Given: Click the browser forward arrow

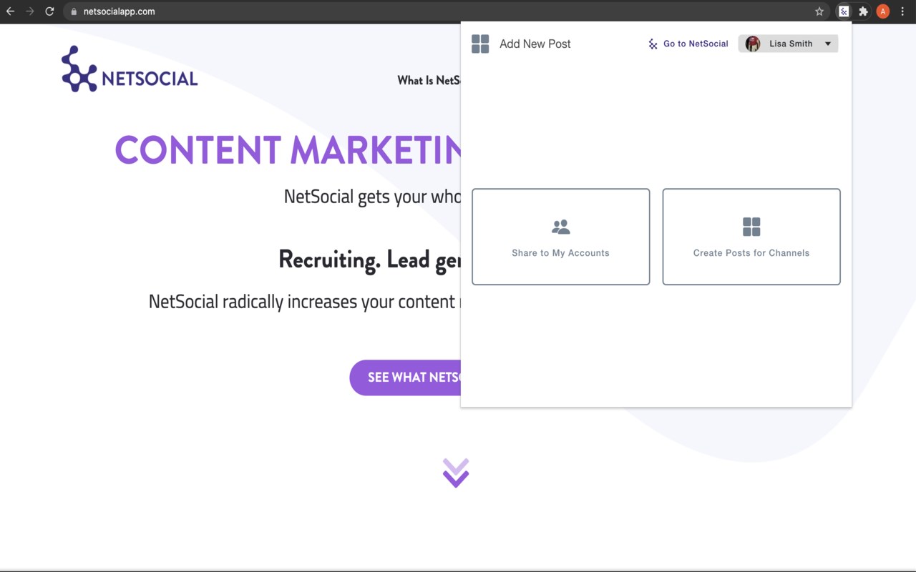Looking at the screenshot, I should coord(30,11).
